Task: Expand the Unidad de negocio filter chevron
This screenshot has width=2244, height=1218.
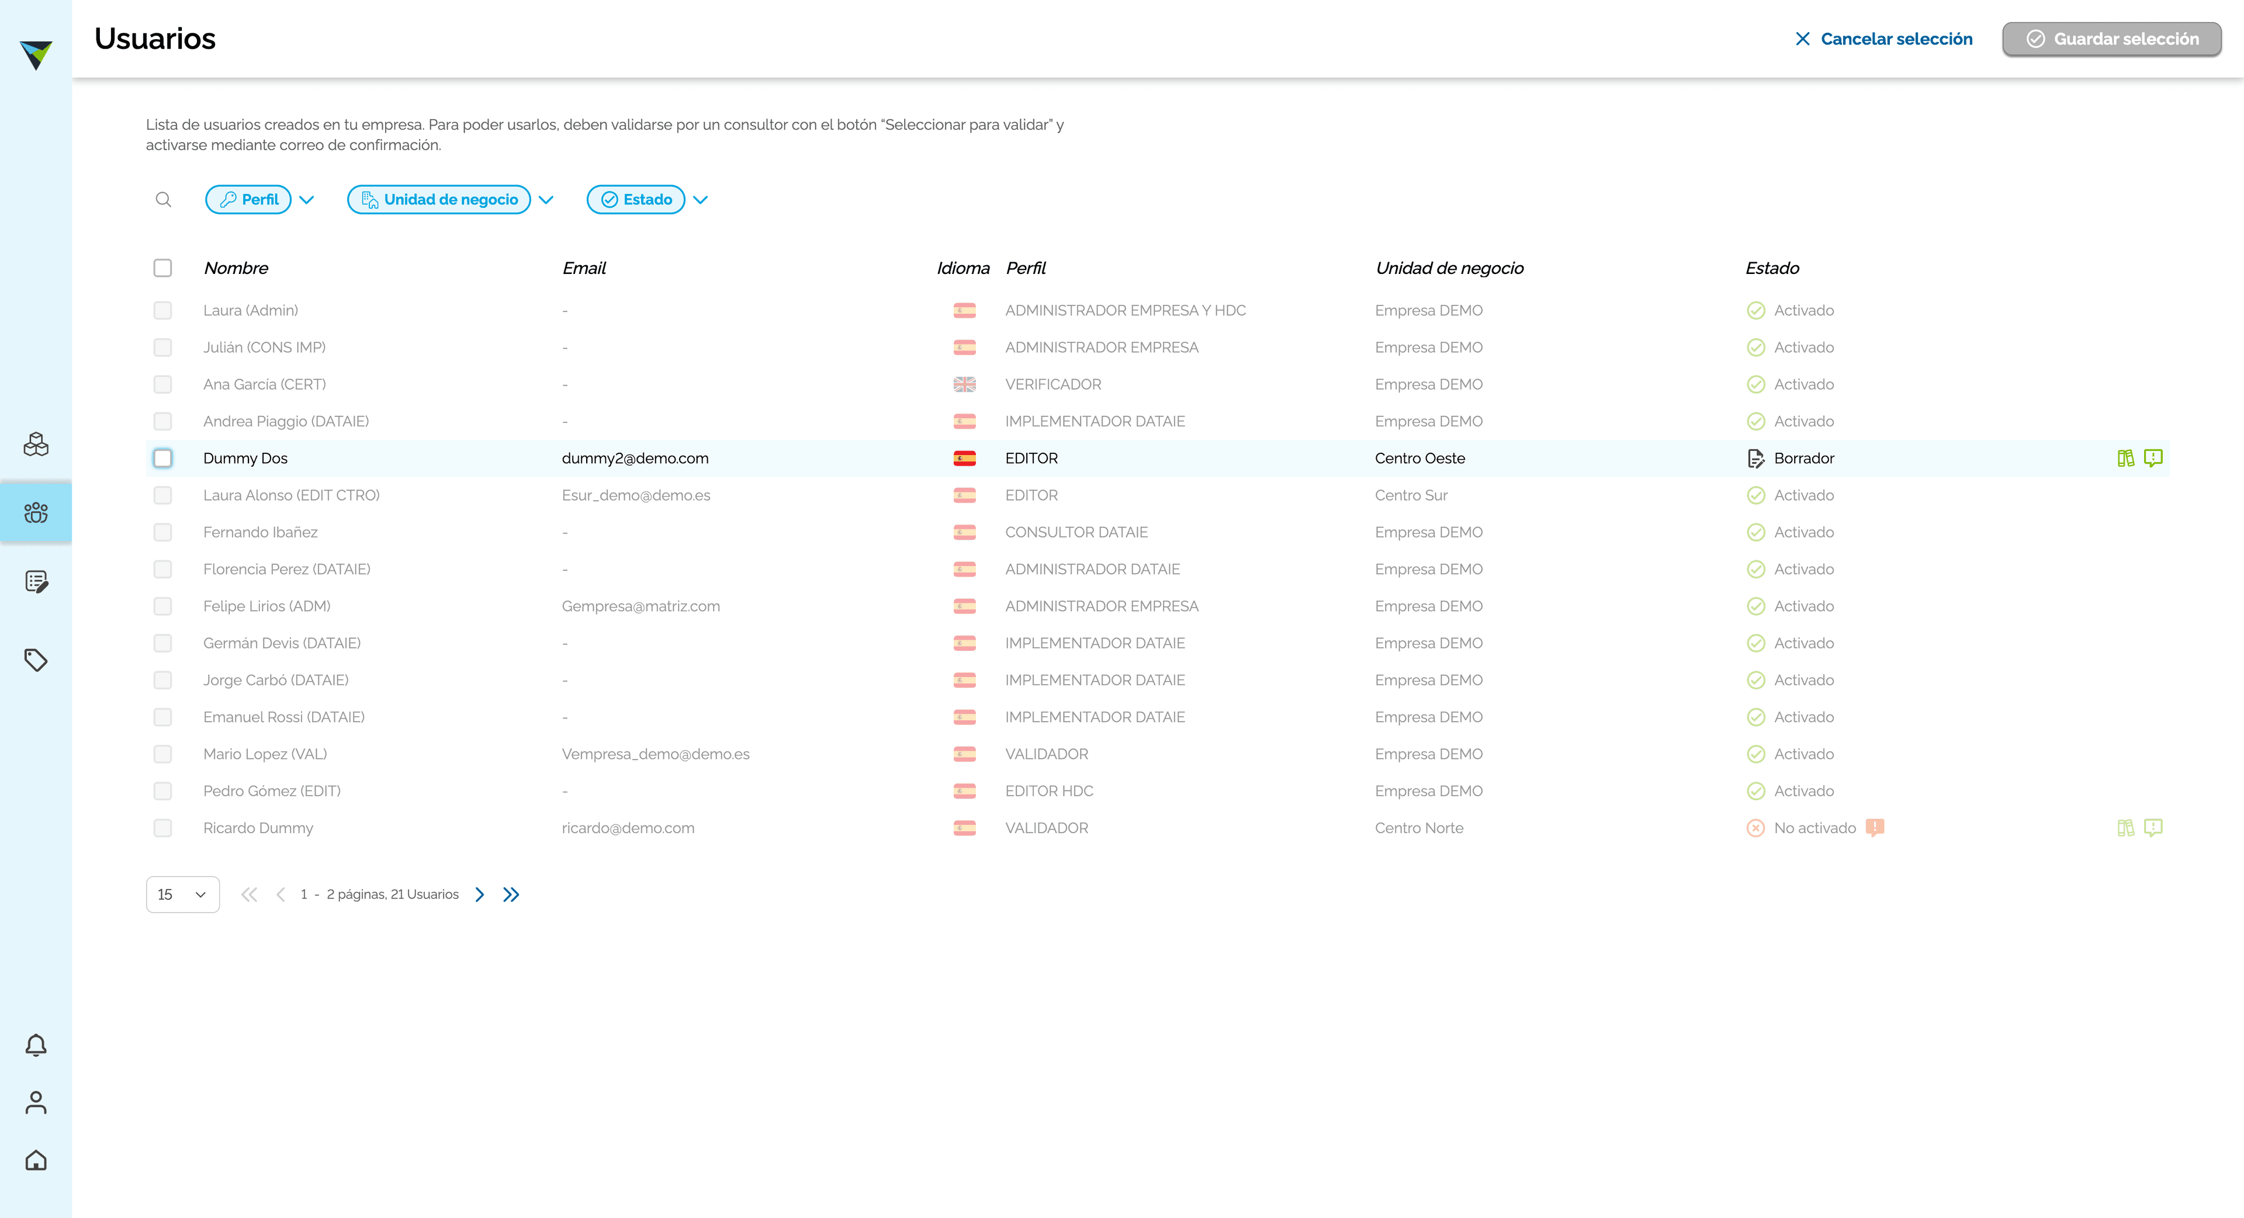Action: pos(546,200)
